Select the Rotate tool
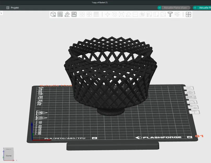Screen dimensions: 211x163 tap(114, 14)
